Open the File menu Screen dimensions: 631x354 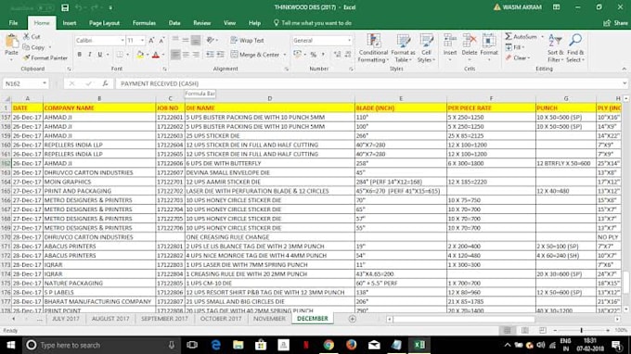13,23
